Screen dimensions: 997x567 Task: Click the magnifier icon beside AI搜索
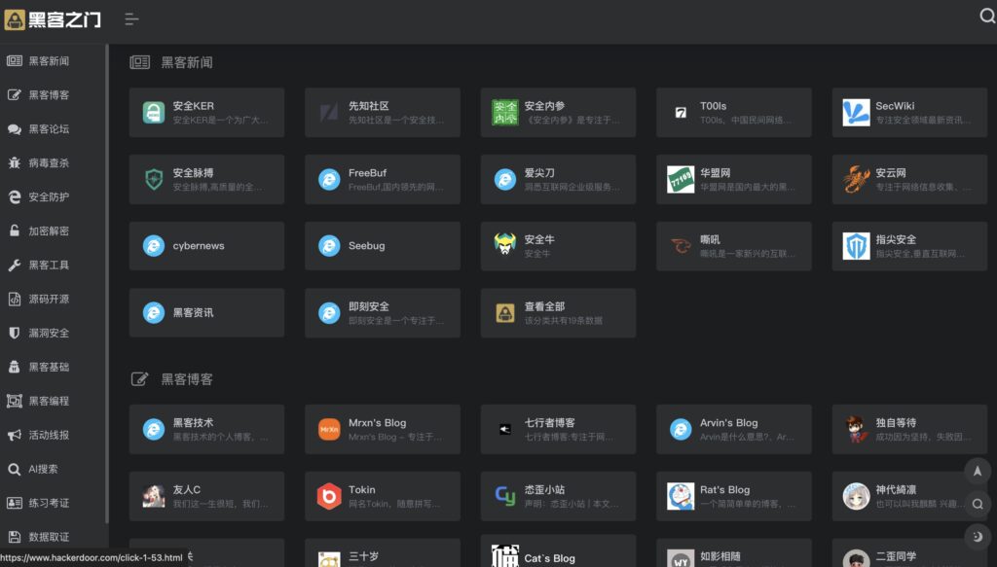tap(14, 469)
